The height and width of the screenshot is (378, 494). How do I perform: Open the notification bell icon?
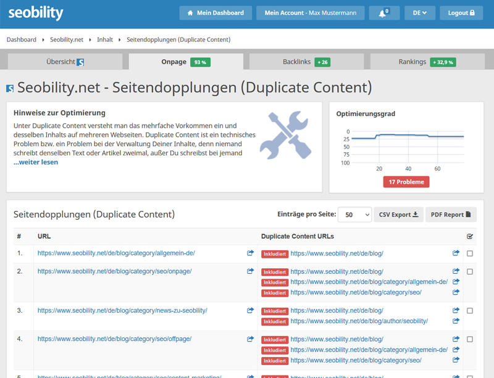(x=384, y=13)
